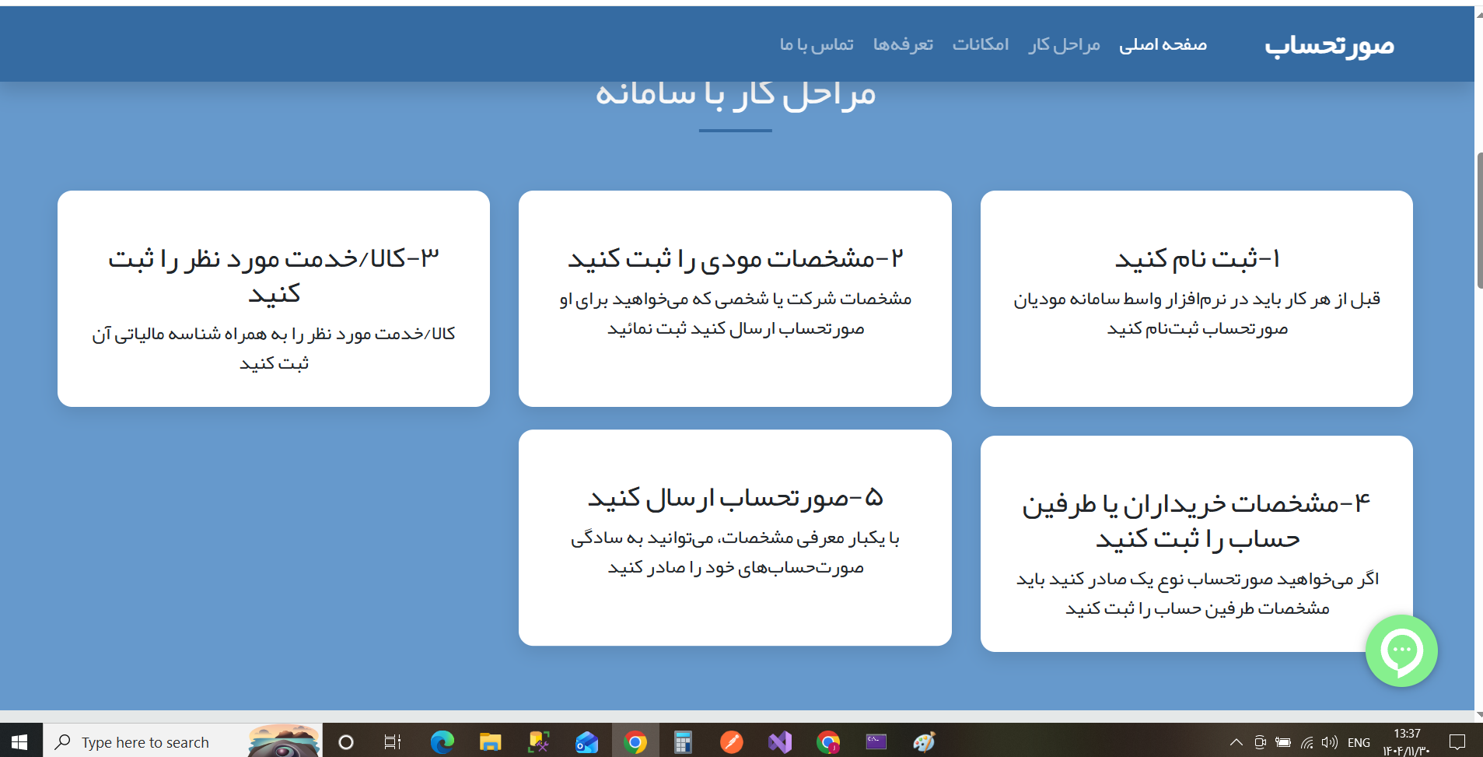Open the green chat support bubble
Image resolution: width=1483 pixels, height=757 pixels.
click(1401, 650)
